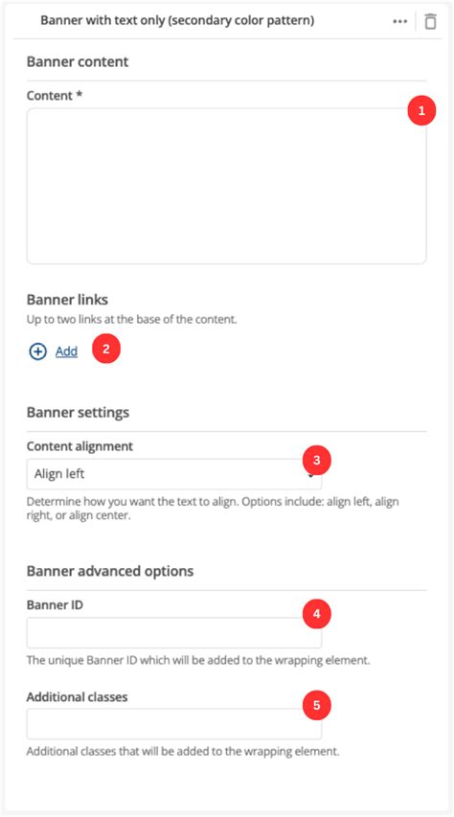Image resolution: width=454 pixels, height=817 pixels.
Task: Click the circled plus icon beside Add
Action: tap(37, 352)
